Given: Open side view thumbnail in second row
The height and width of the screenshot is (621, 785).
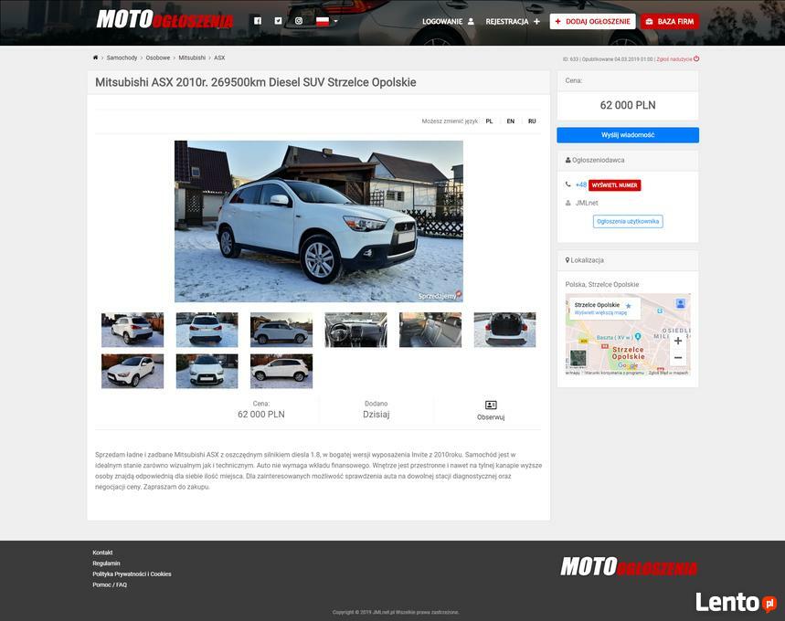Looking at the screenshot, I should (281, 372).
